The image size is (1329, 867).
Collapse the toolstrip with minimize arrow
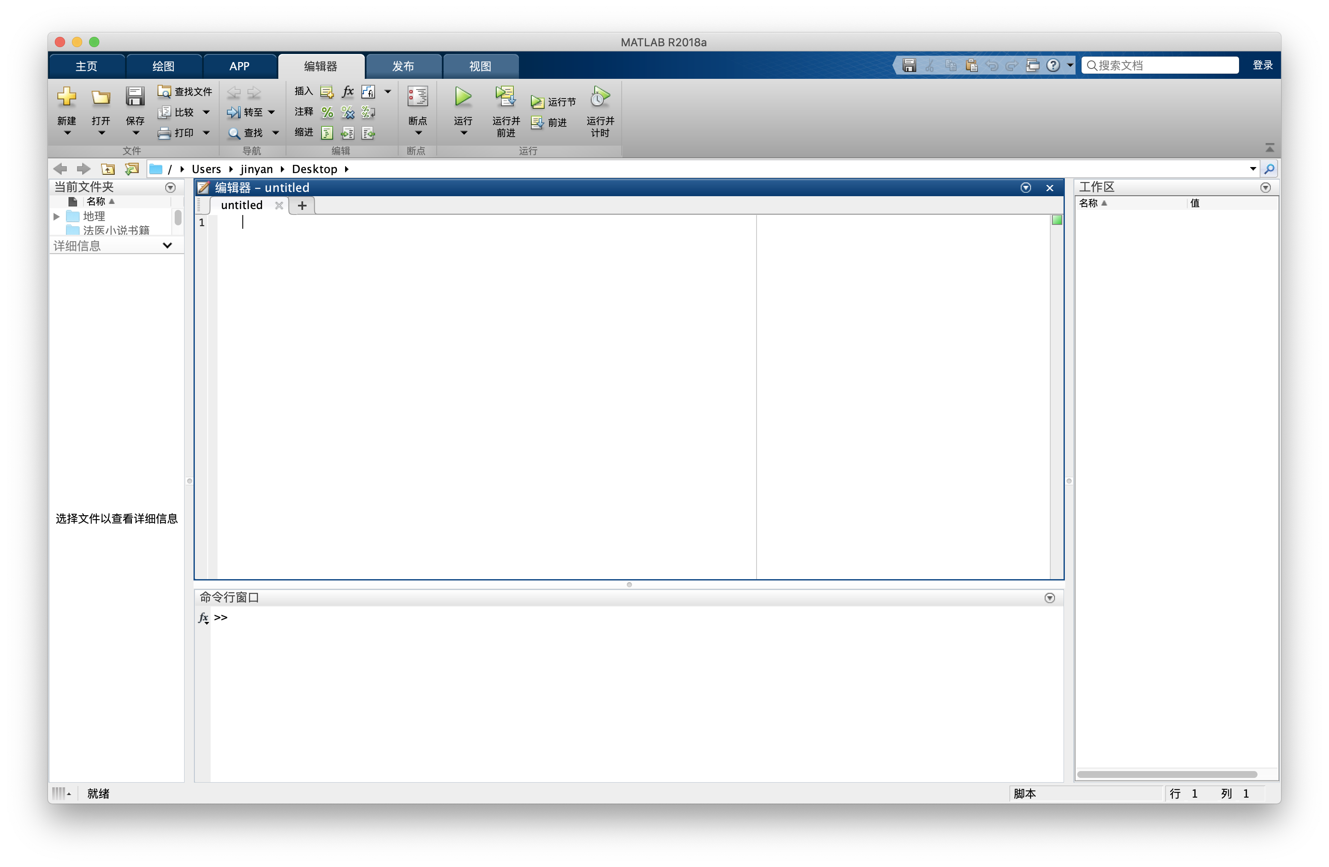coord(1269,147)
